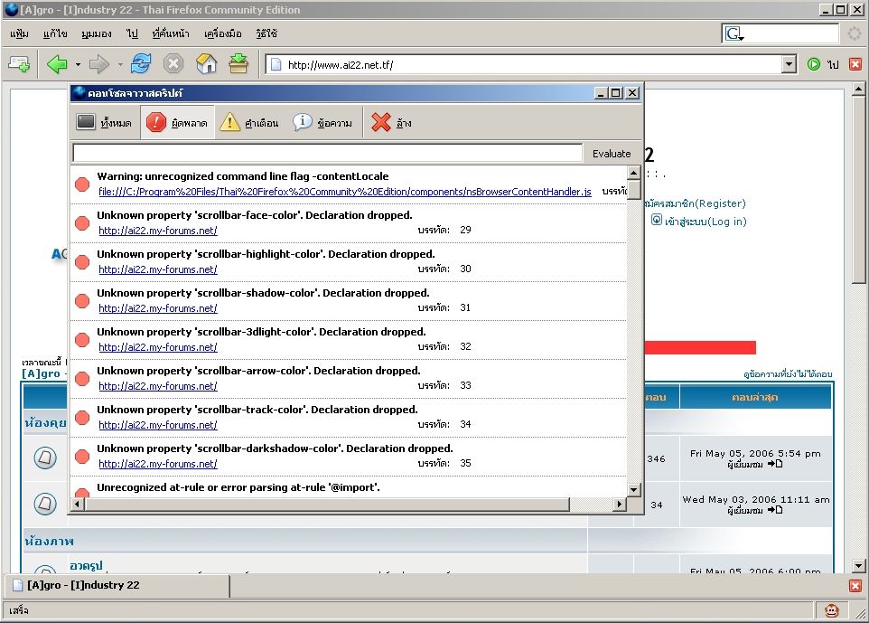869x623 pixels.
Task: Click console horizontal scroll left arrow
Action: pyautogui.click(x=78, y=505)
